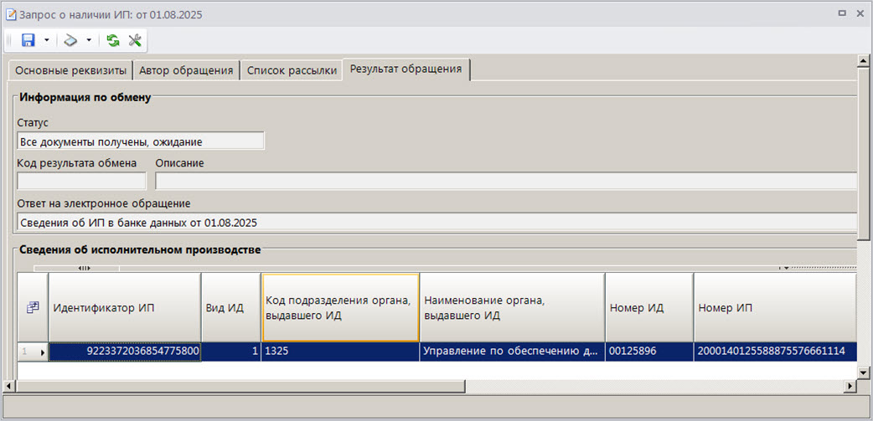This screenshot has width=873, height=421.
Task: Expand the dropdown arrow beside the eraser icon
Action: 89,40
